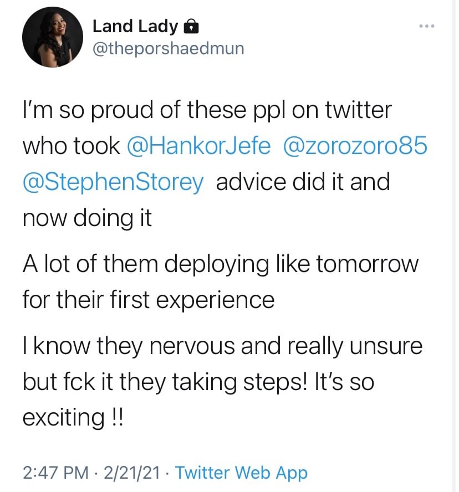Select the "A lot of them deploying" line
The width and height of the screenshot is (459, 492).
(221, 264)
